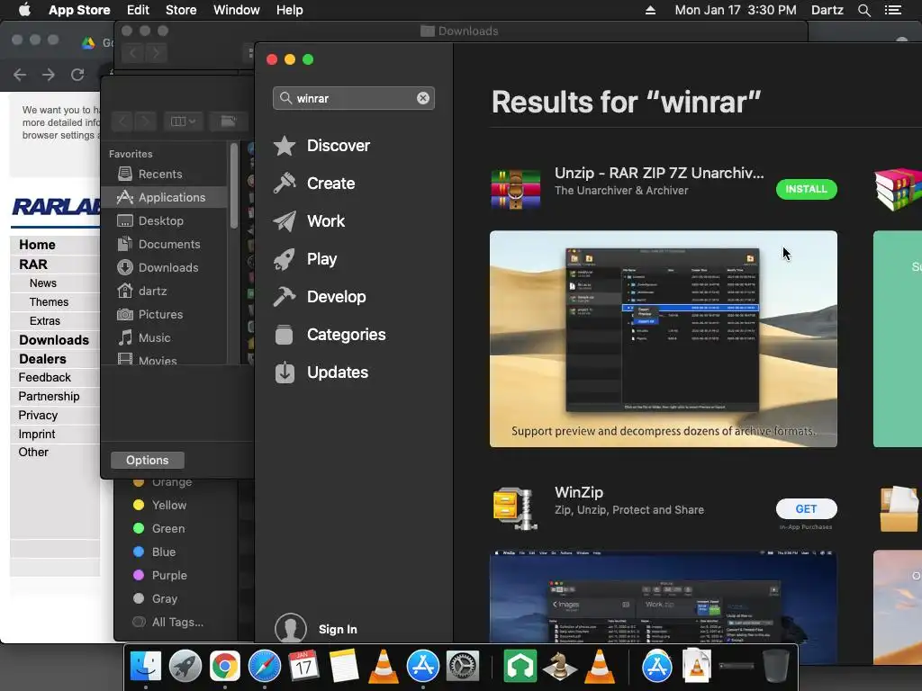This screenshot has height=691, width=922.
Task: Open the Discover section in App Store
Action: [321, 146]
